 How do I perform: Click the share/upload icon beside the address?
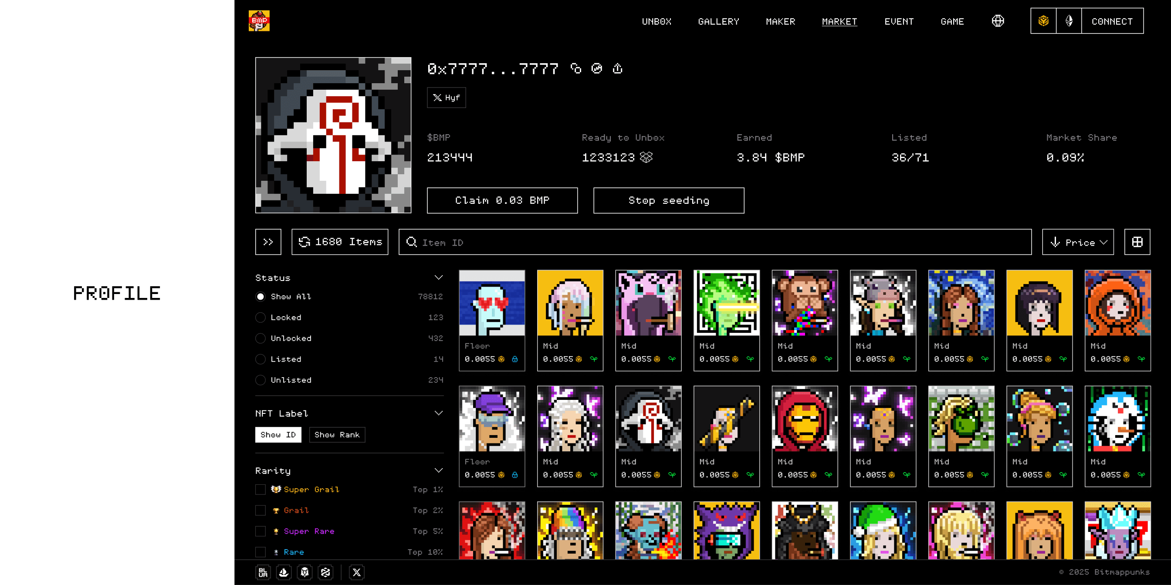(x=617, y=68)
